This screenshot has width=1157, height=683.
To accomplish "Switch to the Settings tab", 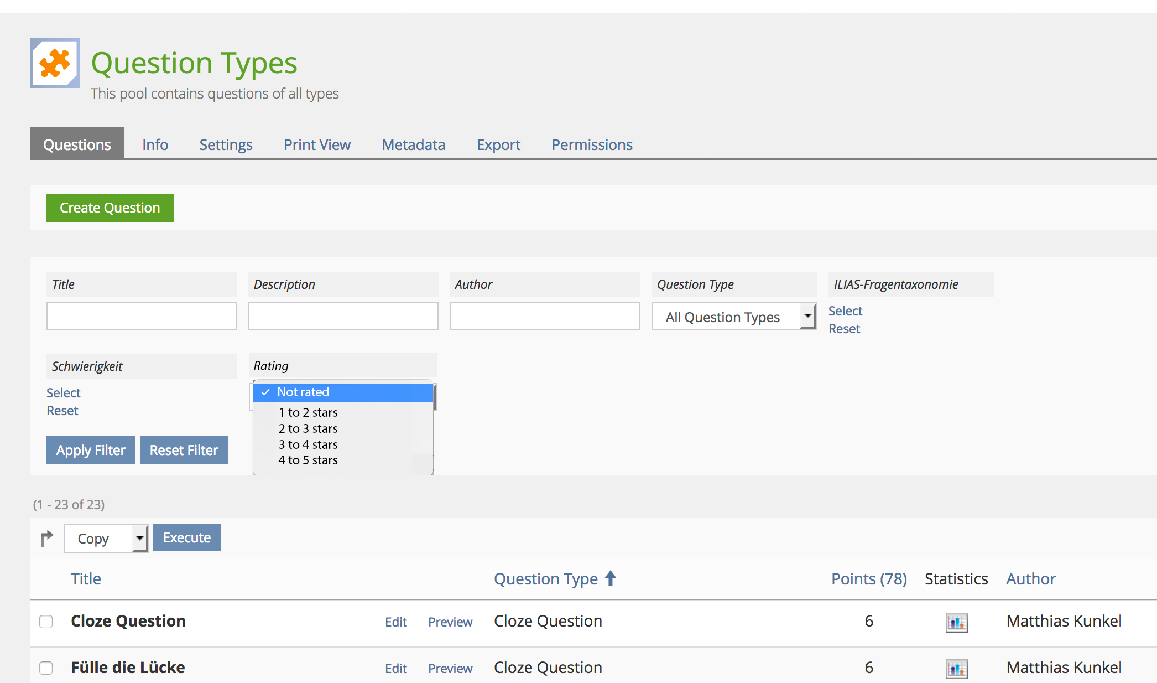I will 226,145.
